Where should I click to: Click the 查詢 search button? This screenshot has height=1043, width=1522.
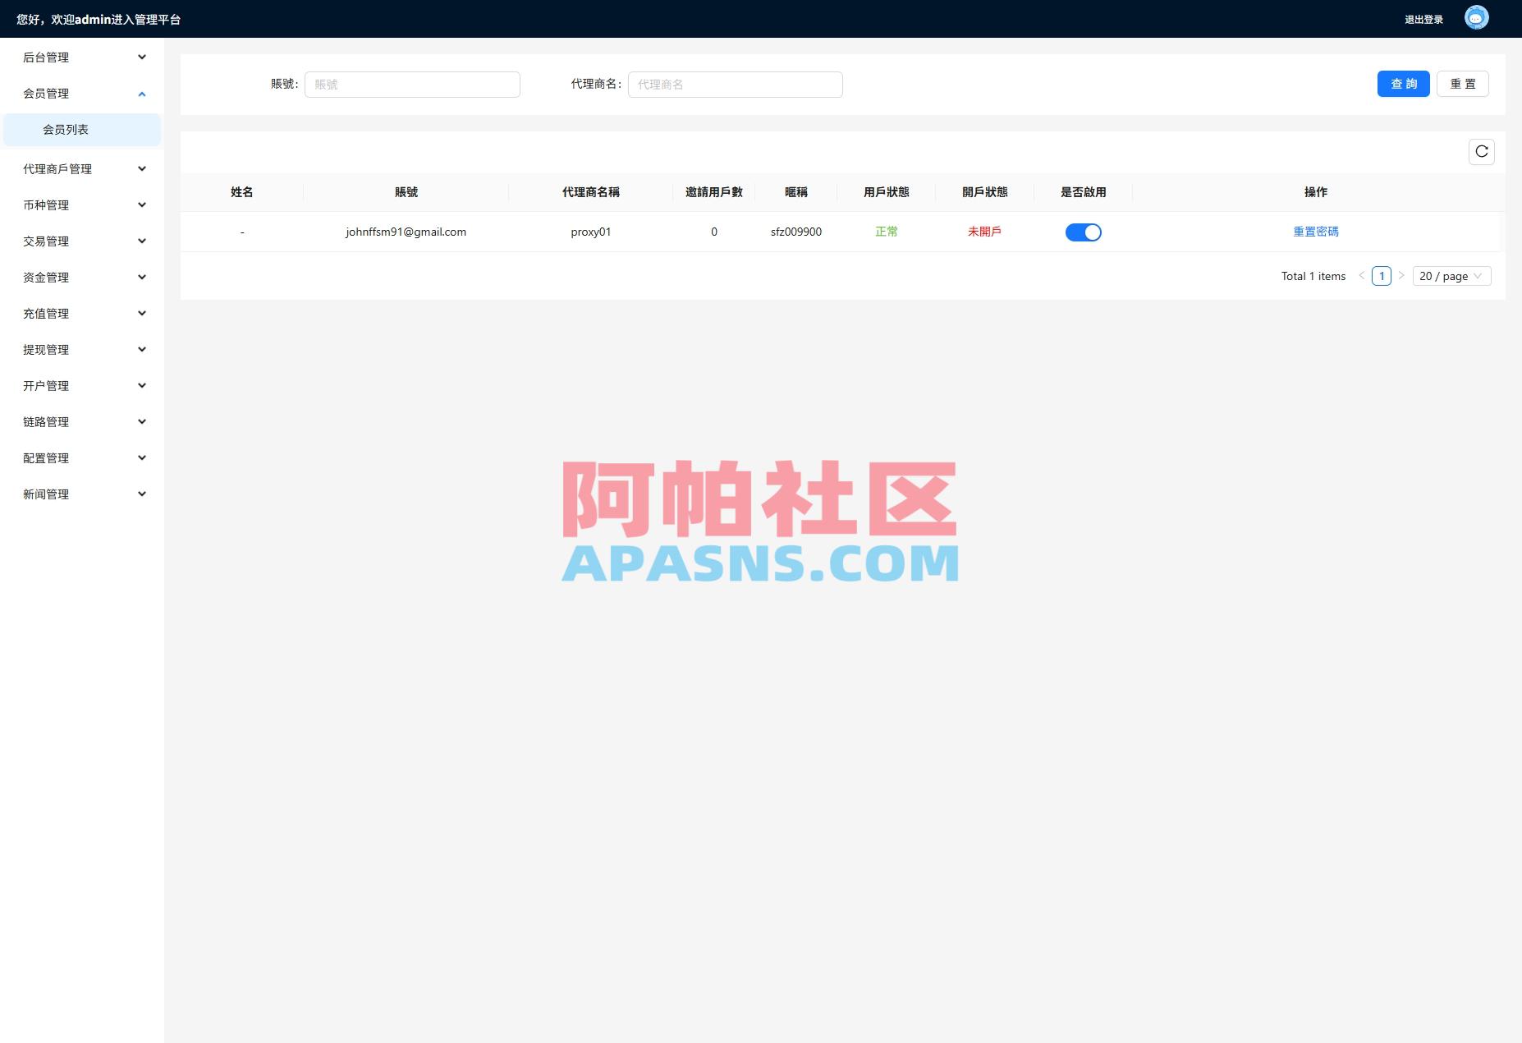click(x=1404, y=84)
